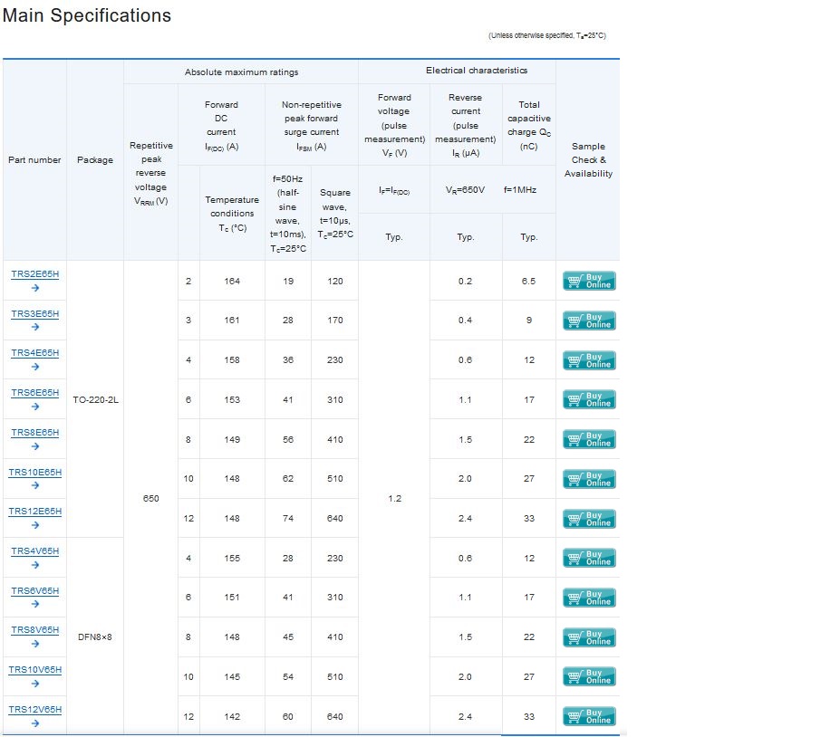Buy TRS4E65H online
This screenshot has width=840, height=737.
pos(589,360)
